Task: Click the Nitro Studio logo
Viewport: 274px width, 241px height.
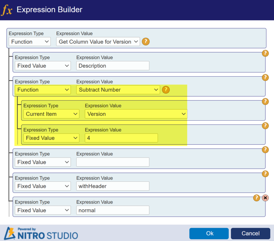Action: tap(41, 233)
